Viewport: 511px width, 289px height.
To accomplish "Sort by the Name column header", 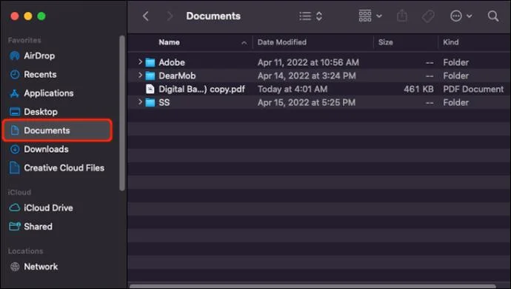I will click(169, 42).
